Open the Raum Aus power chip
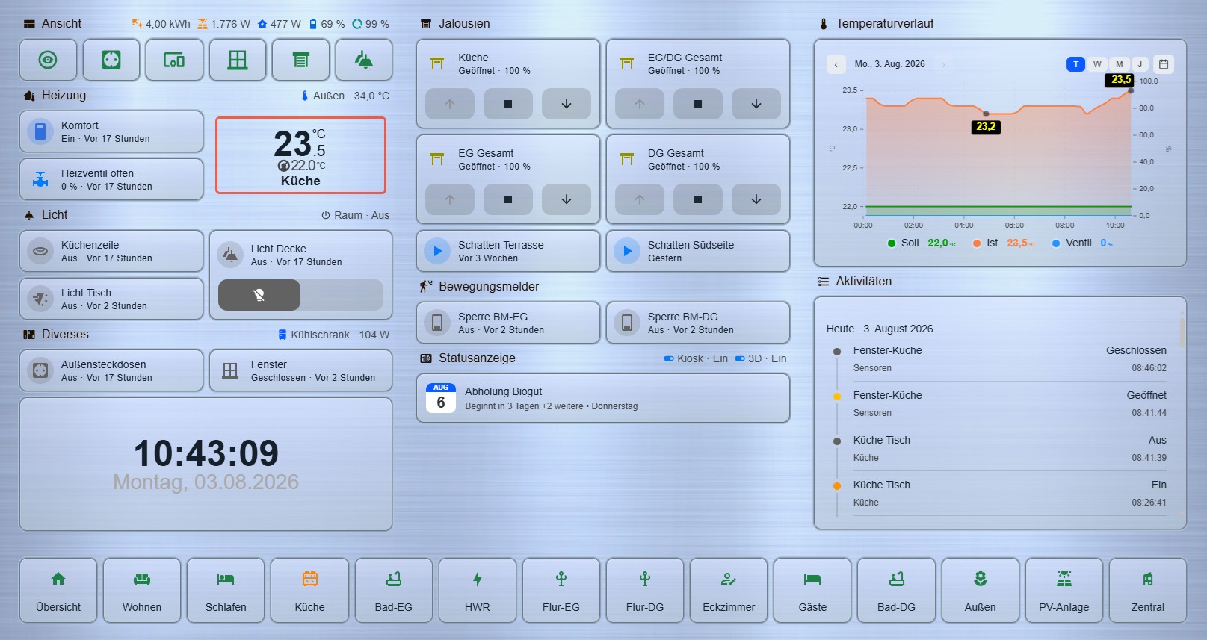 pyautogui.click(x=355, y=215)
